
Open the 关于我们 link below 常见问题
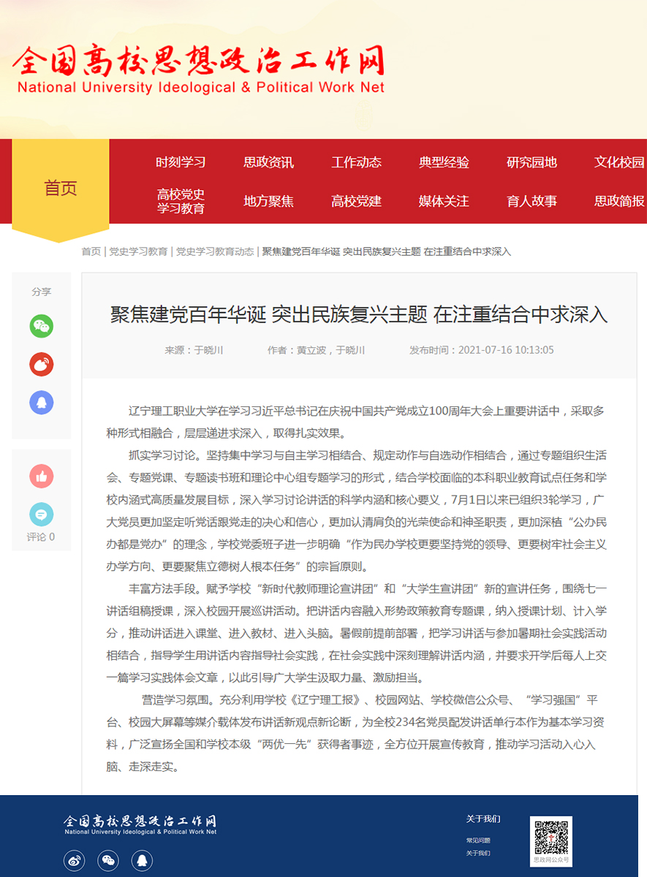478,854
